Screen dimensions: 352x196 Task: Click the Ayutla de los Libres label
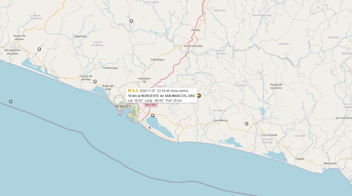(276, 86)
